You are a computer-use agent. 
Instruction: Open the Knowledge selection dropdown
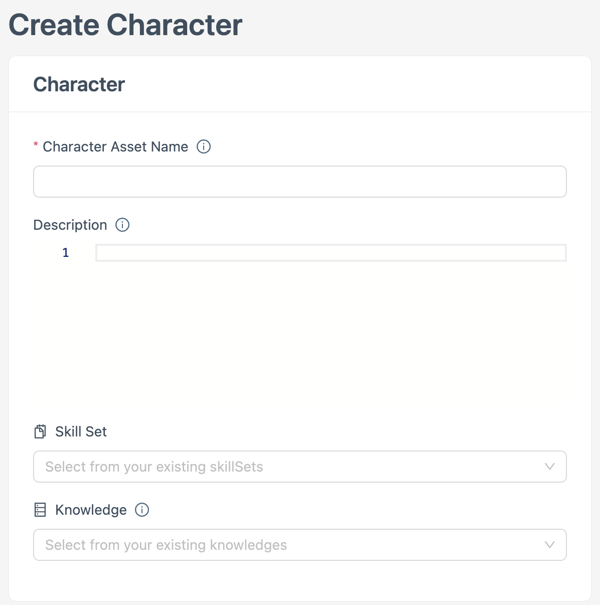(x=299, y=545)
